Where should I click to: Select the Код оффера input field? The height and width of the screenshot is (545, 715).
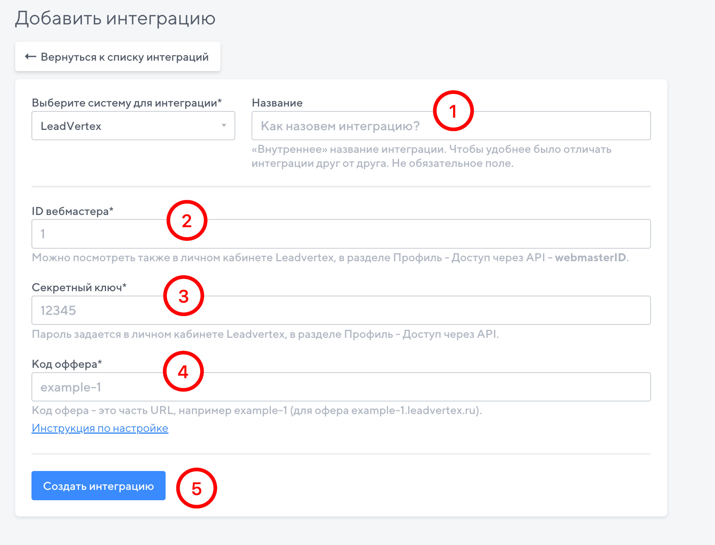(x=370, y=387)
